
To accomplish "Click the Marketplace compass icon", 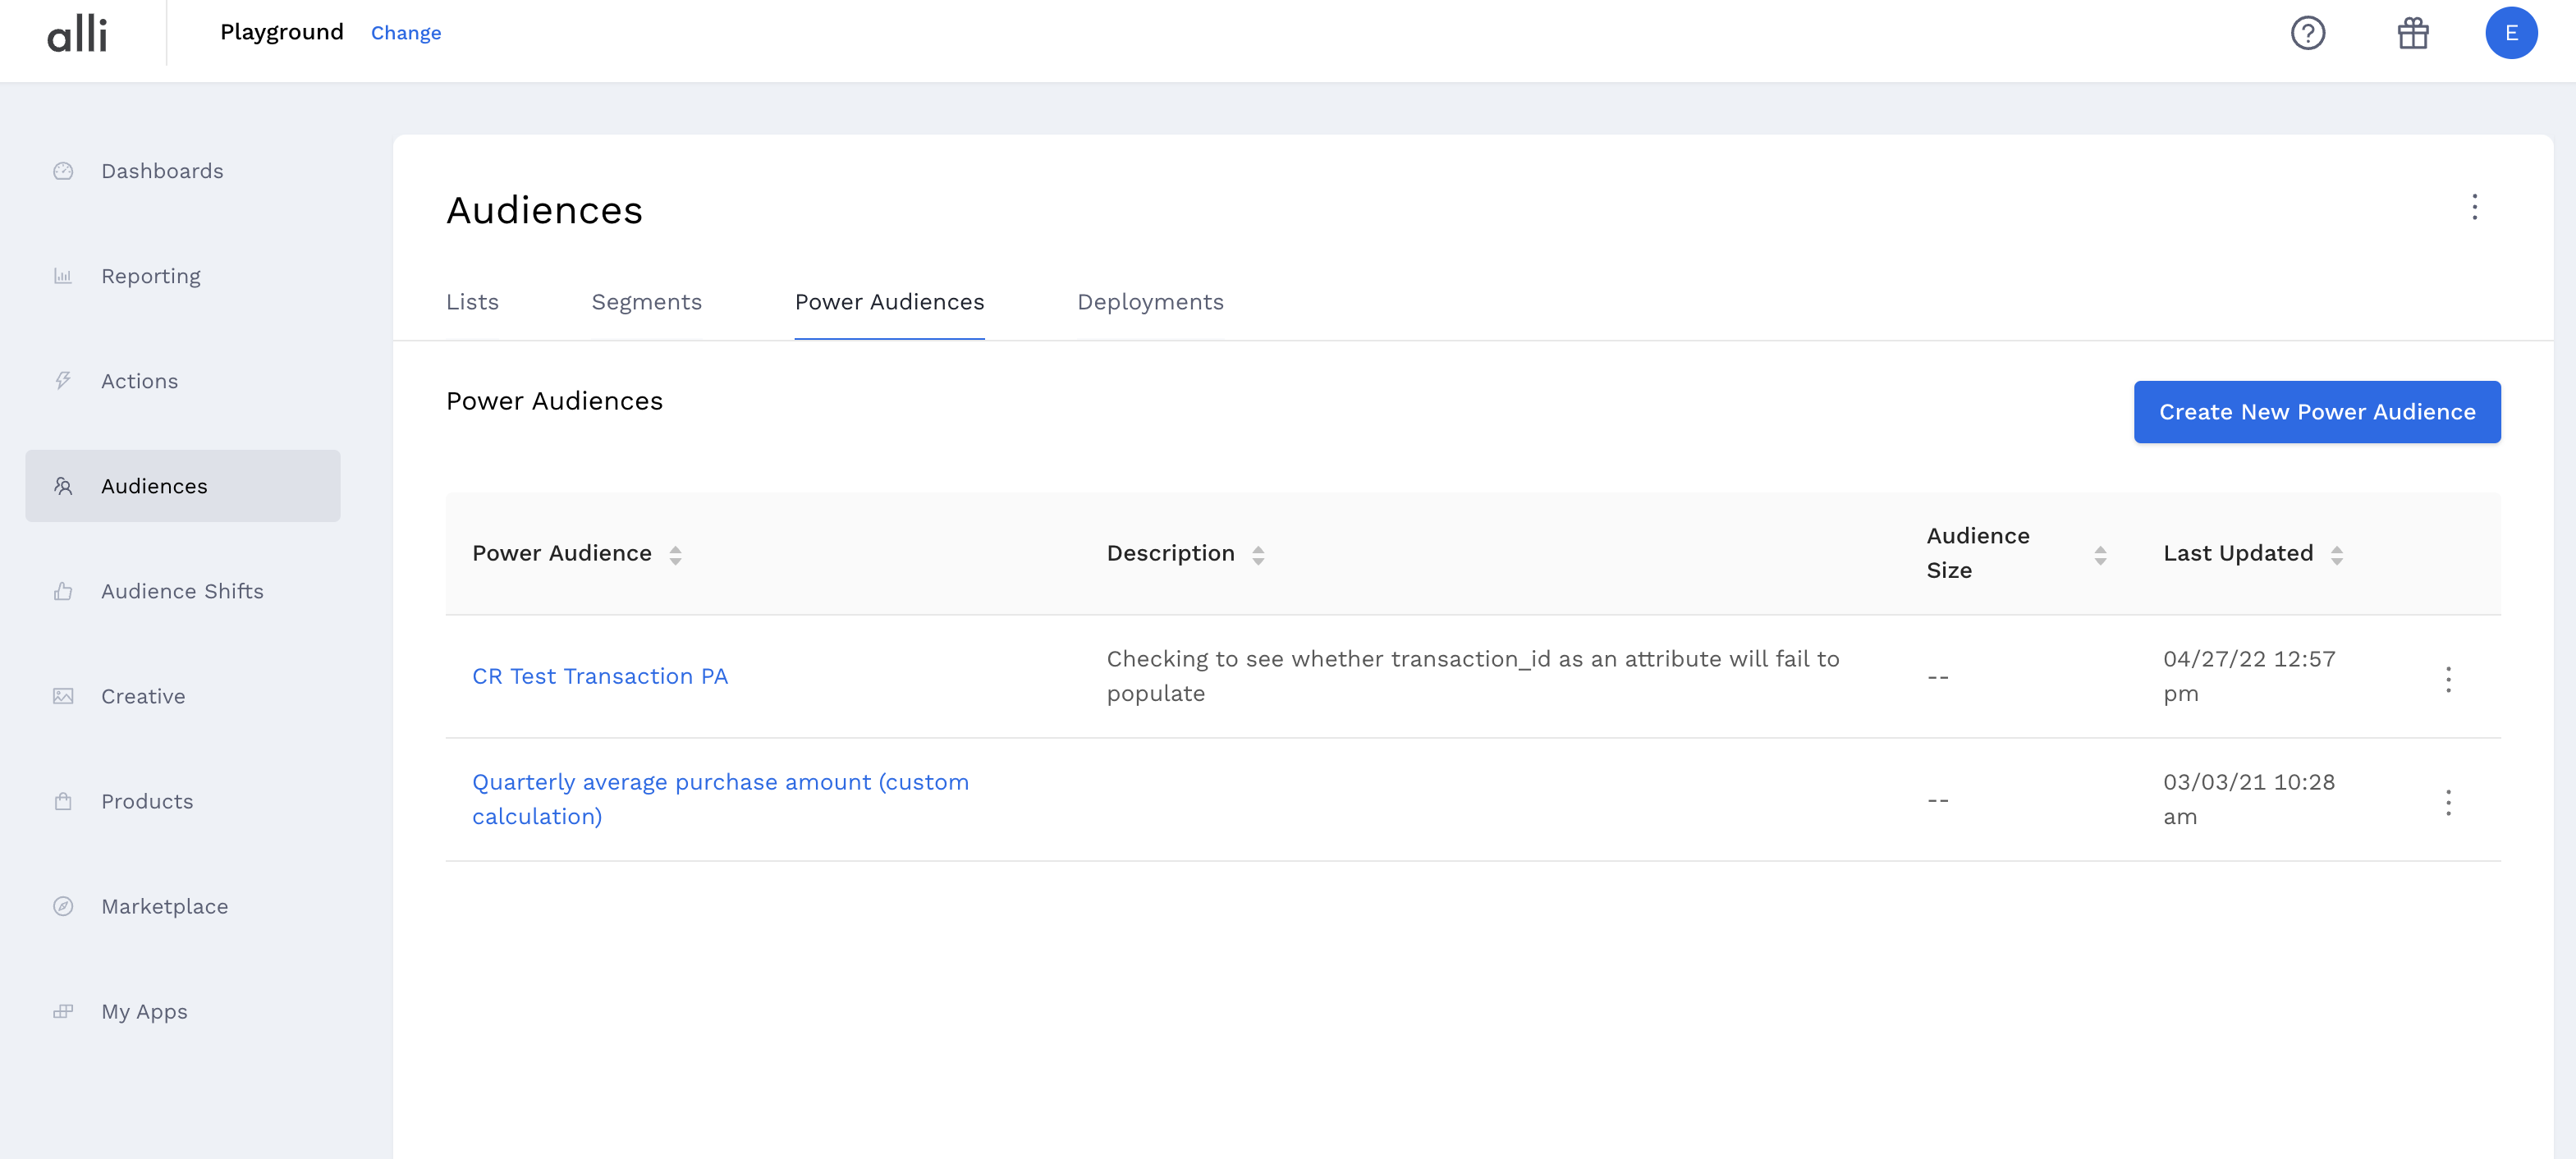I will click(63, 906).
